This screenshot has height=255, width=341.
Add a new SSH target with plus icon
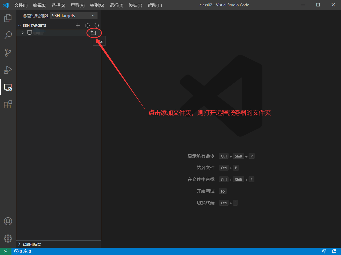pyautogui.click(x=78, y=25)
